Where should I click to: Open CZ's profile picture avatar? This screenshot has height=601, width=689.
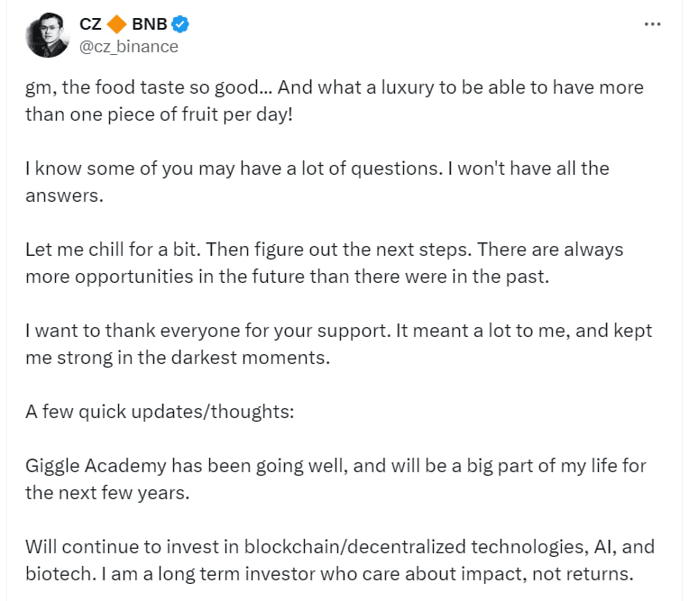[x=48, y=35]
